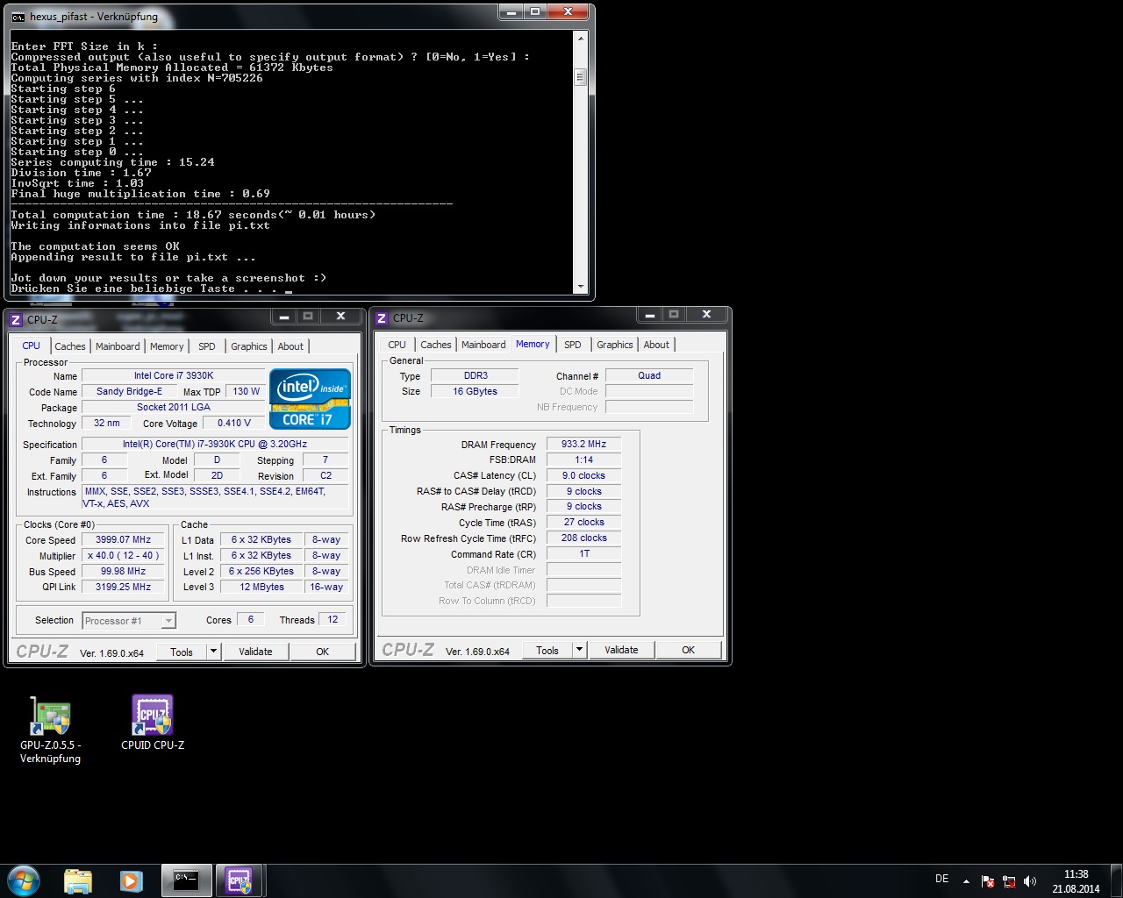This screenshot has height=898, width=1123.
Task: Click Show desktop strip at taskbar end
Action: (x=1117, y=880)
